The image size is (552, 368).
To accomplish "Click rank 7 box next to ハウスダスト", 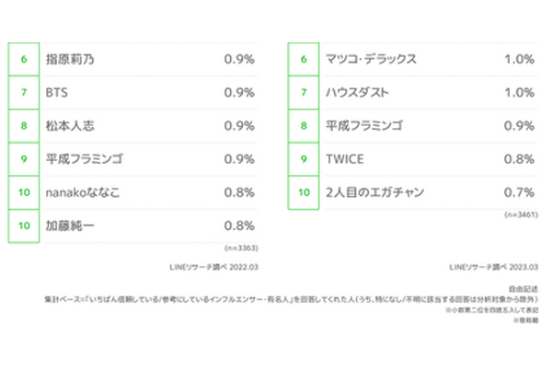I will pyautogui.click(x=304, y=93).
